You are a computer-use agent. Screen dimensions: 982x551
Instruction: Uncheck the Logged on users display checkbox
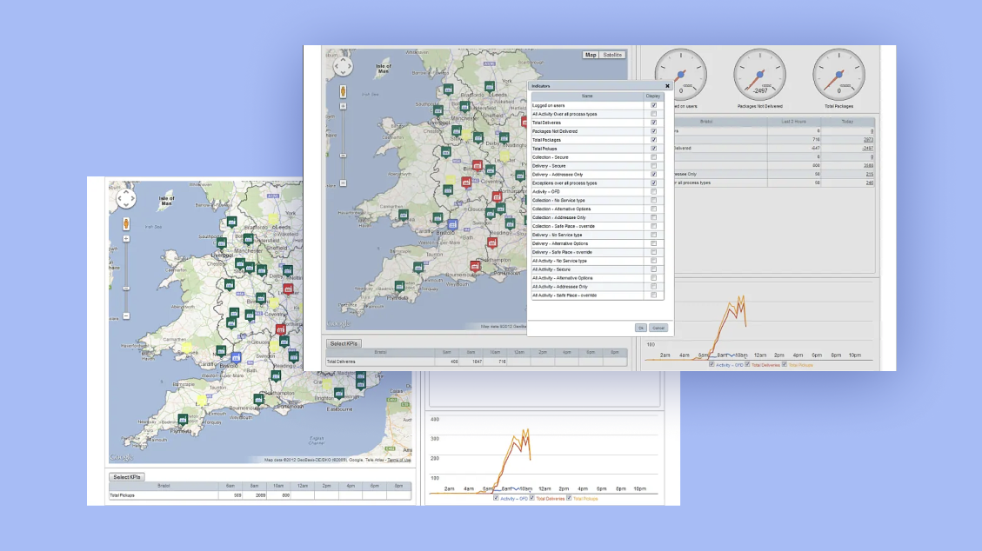[x=653, y=105]
